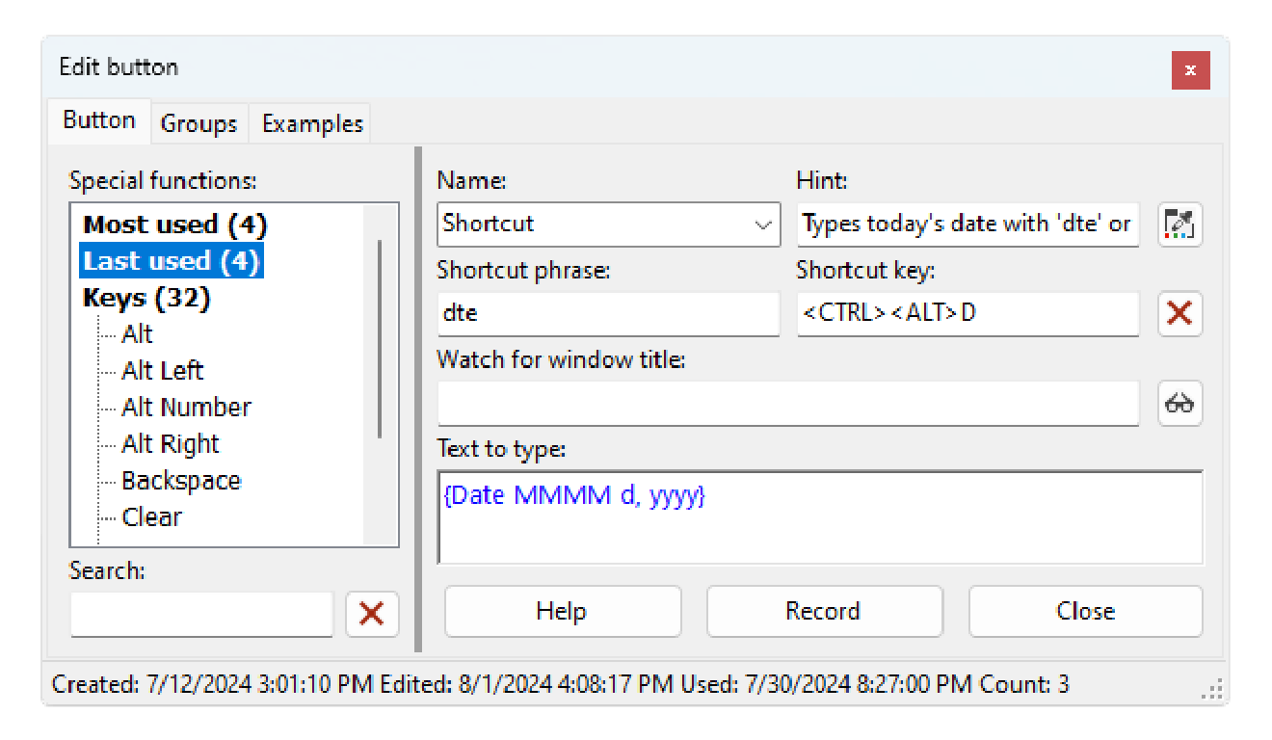Click the special functions list scrollbar
This screenshot has width=1272, height=740.
(380, 337)
